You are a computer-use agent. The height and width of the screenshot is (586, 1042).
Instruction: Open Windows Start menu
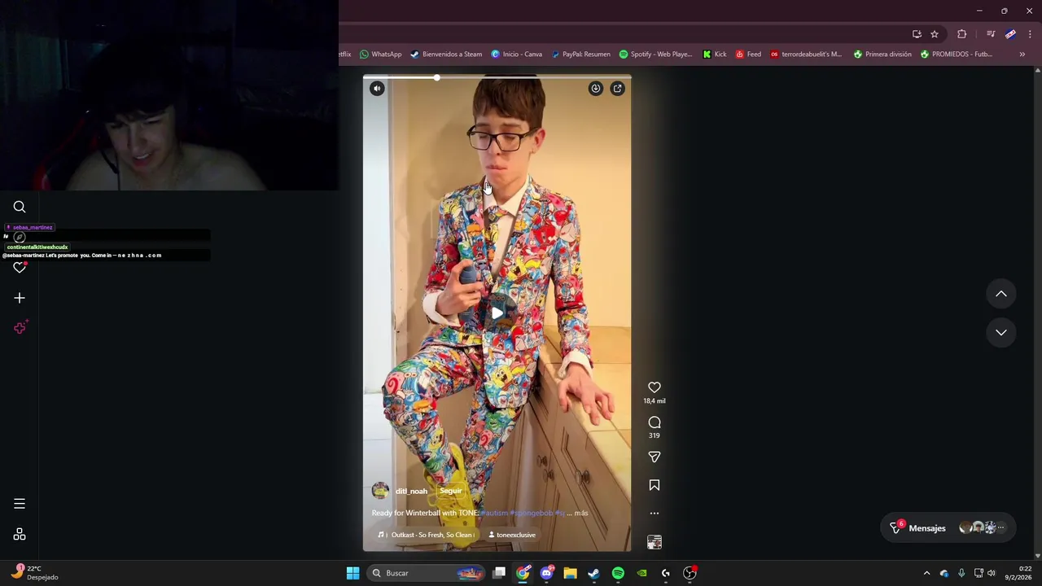352,573
